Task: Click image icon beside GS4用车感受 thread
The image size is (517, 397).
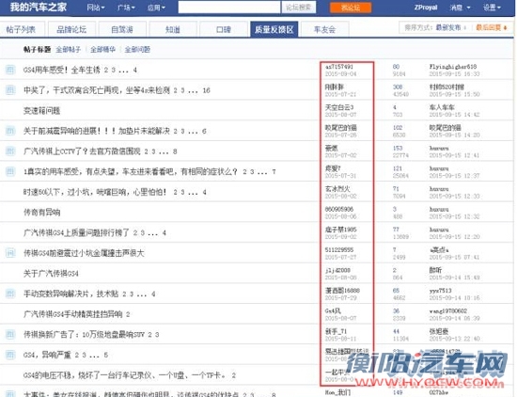Action: coord(10,70)
